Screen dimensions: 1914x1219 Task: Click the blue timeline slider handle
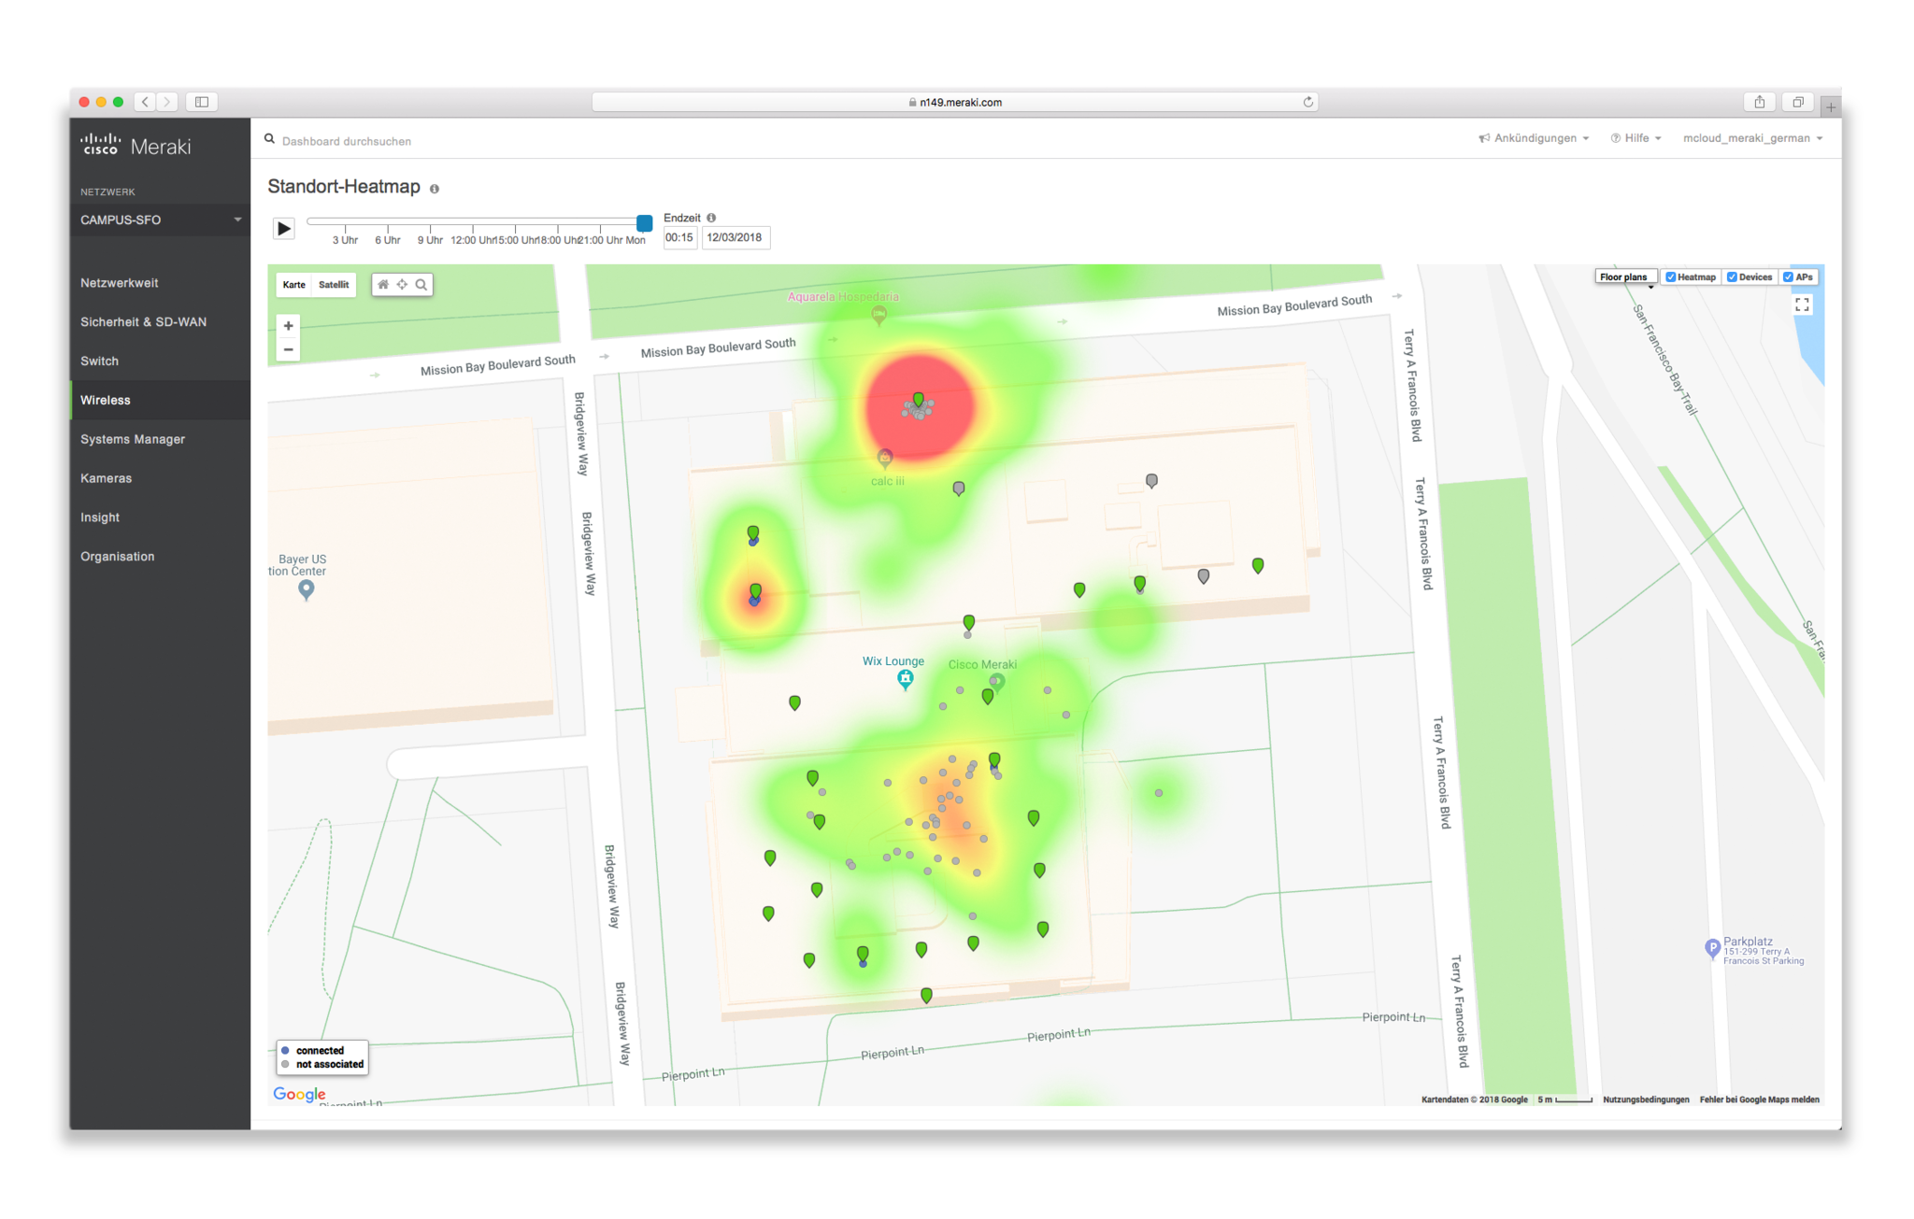[644, 223]
